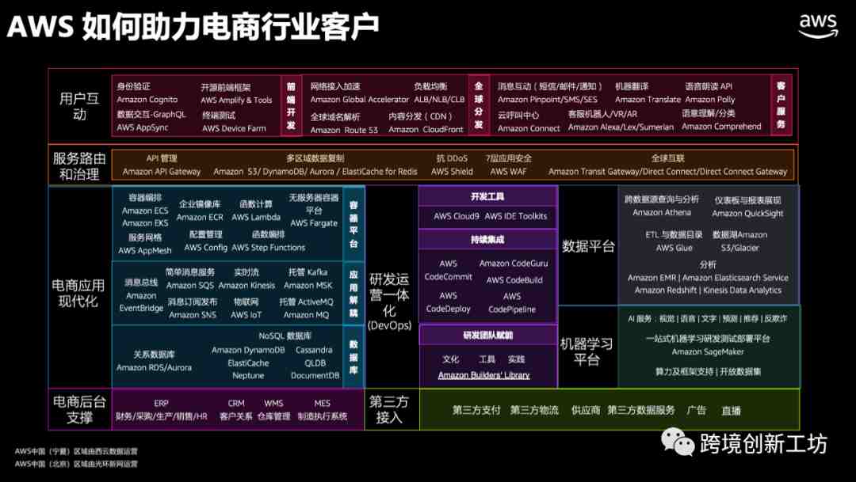856x482 pixels.
Task: Open the Amazon Builders' Library link
Action: click(483, 375)
